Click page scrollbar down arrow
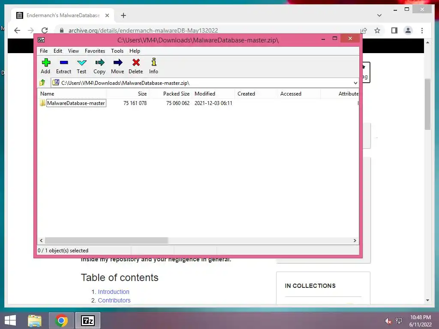Screen dimensions: 439x329 coord(427,300)
